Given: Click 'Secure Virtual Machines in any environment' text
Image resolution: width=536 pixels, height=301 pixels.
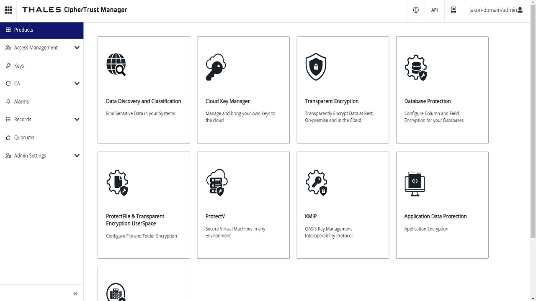Looking at the screenshot, I should [235, 232].
